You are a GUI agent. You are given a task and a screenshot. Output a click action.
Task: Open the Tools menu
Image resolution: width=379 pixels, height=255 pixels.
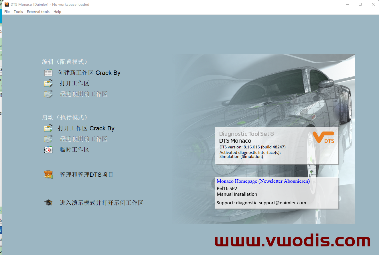tap(18, 12)
